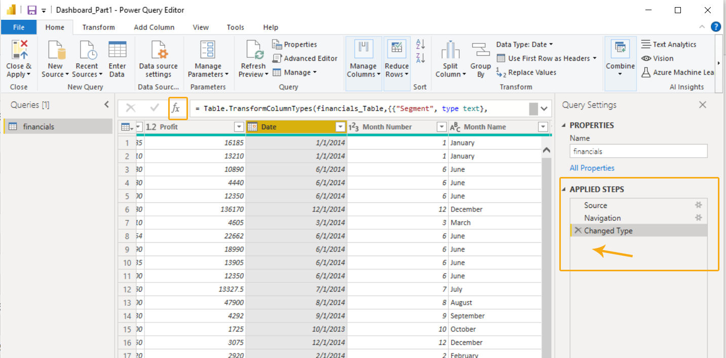Open Vision AI insight
Screen dimensions: 726x358
point(657,58)
